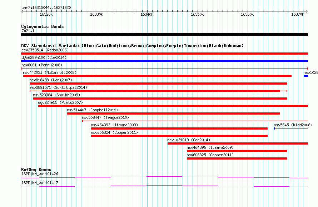Open the nsv464396 (Itsara2009) label

[210, 147]
